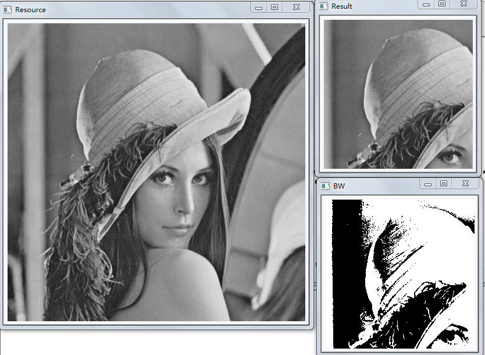
Task: Click the Result window title text
Action: (x=342, y=6)
